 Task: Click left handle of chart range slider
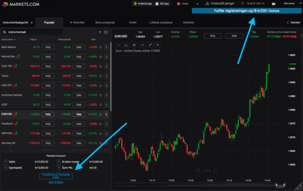[276, 185]
